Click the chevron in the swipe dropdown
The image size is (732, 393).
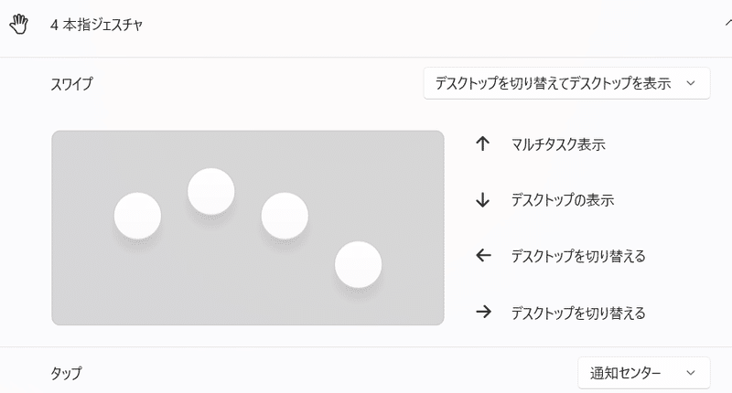pos(691,83)
